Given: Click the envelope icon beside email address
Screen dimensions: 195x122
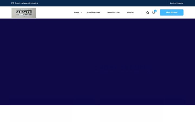Looking at the screenshot, I should tap(12, 3).
